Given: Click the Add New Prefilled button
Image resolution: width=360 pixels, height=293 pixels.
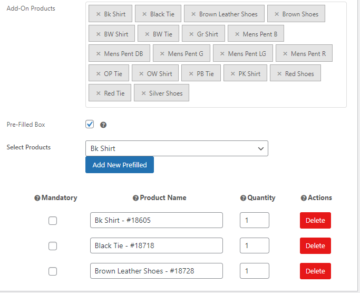Looking at the screenshot, I should [120, 165].
